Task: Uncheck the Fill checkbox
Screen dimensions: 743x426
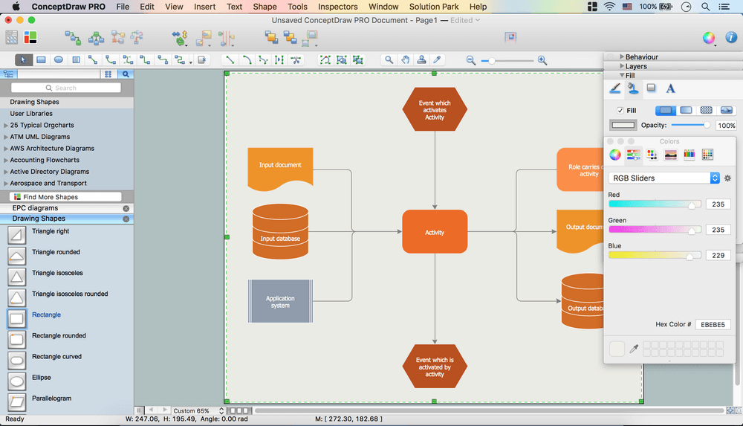Action: tap(621, 111)
